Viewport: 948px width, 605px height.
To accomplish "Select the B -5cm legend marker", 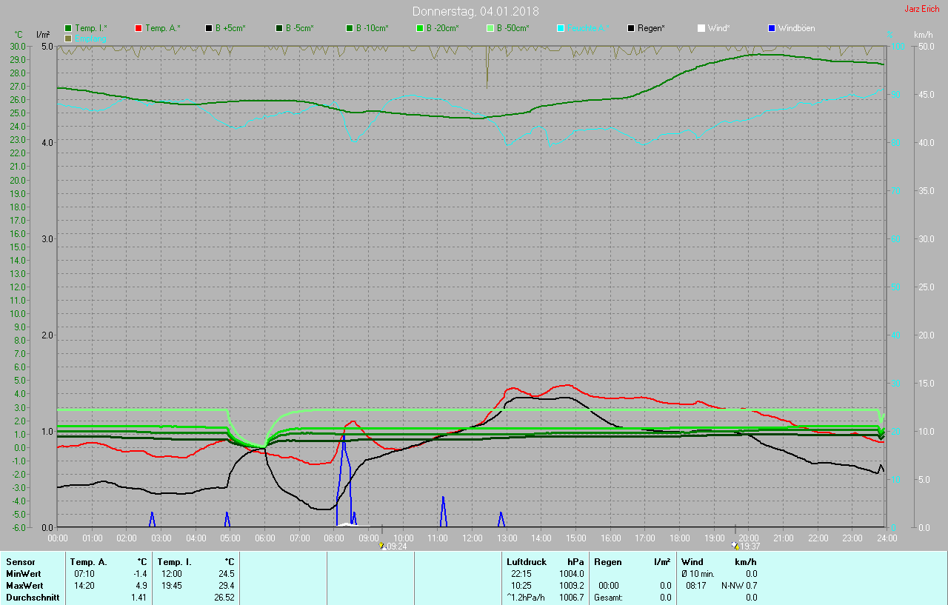I will [280, 28].
